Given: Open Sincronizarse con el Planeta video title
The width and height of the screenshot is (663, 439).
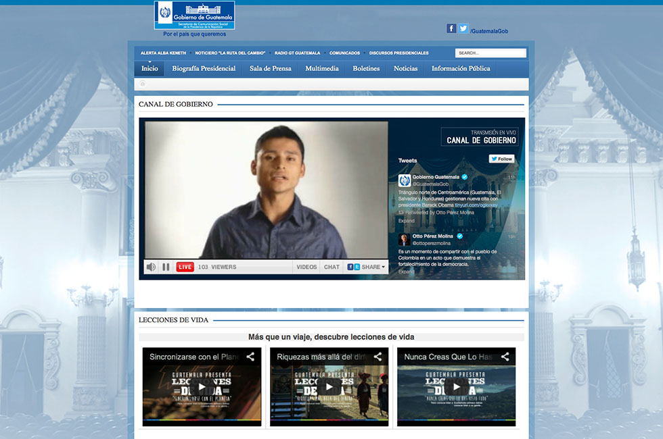Looking at the screenshot, I should 195,357.
